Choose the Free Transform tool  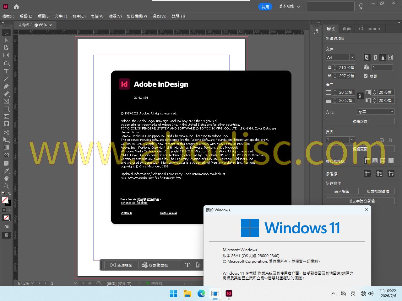pyautogui.click(x=6, y=140)
